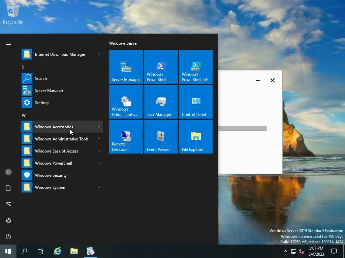This screenshot has width=345, height=258.
Task: Expand the Windows Administrative Tools folder
Action: pos(62,139)
